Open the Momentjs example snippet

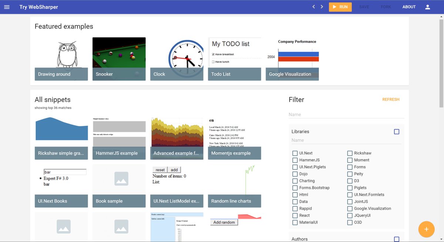pos(235,138)
